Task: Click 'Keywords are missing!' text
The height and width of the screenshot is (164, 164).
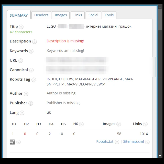Action: pos(65,51)
